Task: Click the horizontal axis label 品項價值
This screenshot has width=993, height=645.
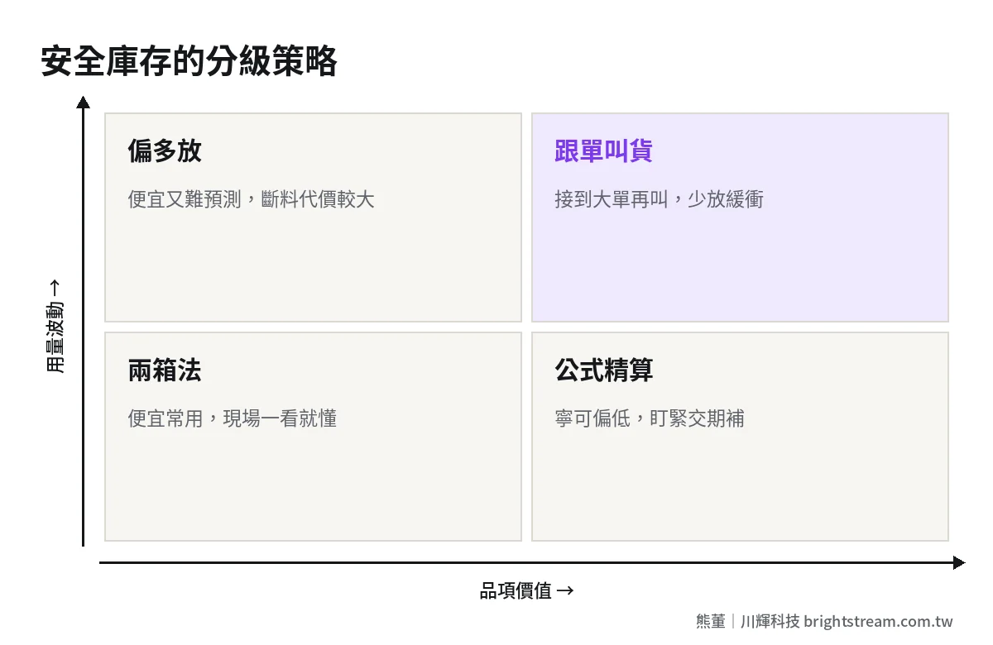Action: pos(527,590)
